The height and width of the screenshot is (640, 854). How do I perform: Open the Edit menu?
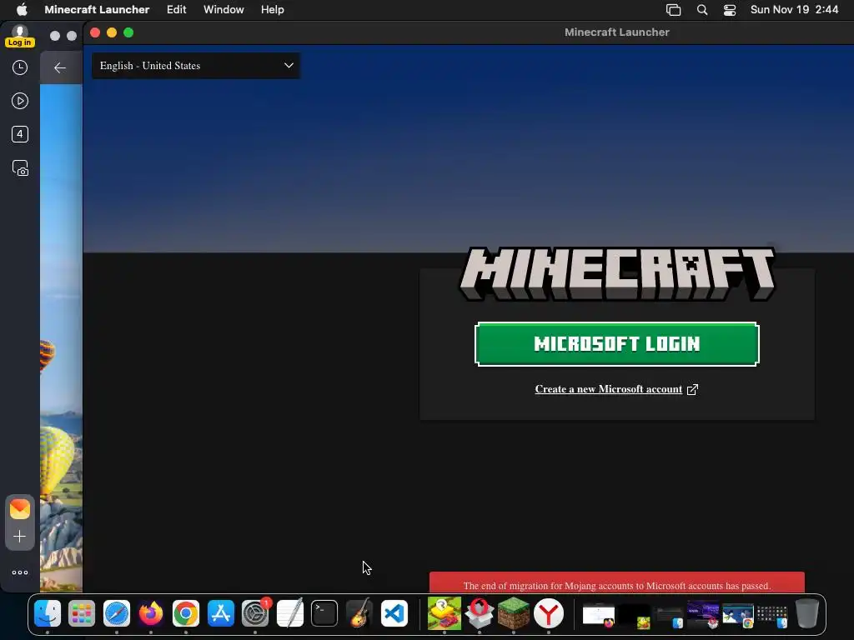[177, 9]
